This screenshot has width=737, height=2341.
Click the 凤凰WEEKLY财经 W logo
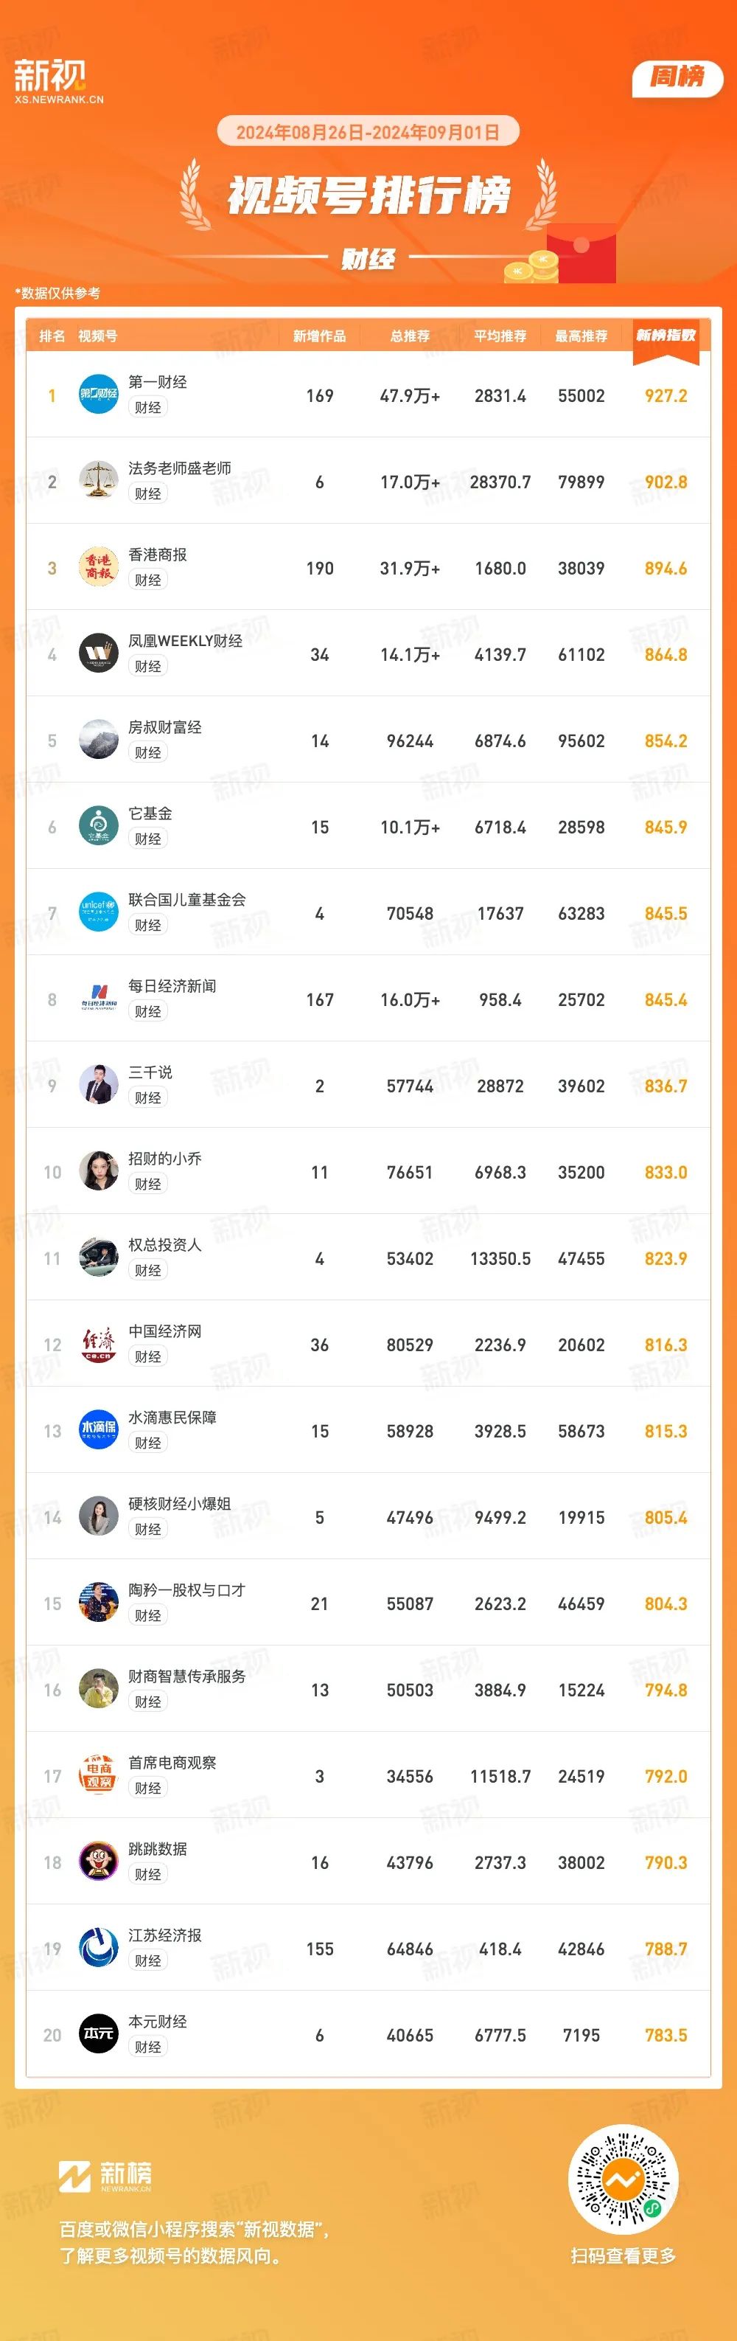pyautogui.click(x=98, y=653)
